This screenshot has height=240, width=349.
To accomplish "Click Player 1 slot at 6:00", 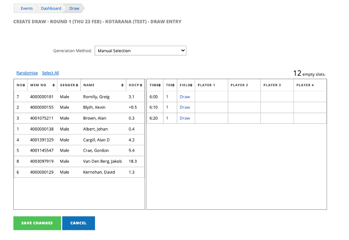I will pyautogui.click(x=211, y=97).
